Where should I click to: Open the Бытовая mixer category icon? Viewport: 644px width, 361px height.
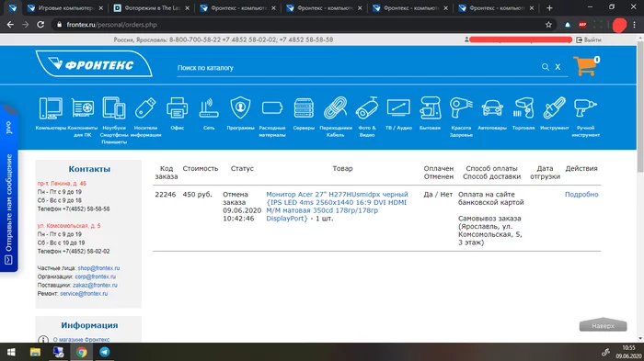pos(430,108)
